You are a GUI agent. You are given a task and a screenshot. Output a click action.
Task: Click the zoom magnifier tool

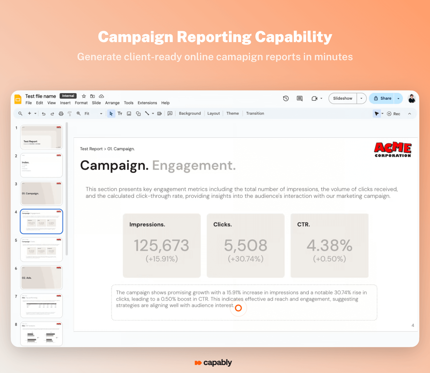[x=78, y=113]
